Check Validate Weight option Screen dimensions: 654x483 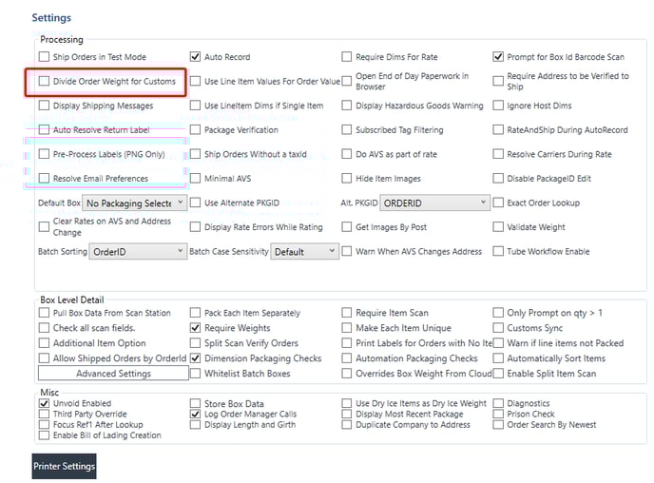pyautogui.click(x=499, y=227)
